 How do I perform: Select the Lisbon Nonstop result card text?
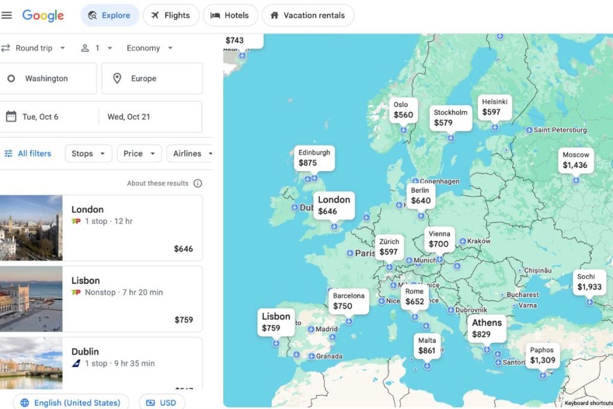click(123, 292)
